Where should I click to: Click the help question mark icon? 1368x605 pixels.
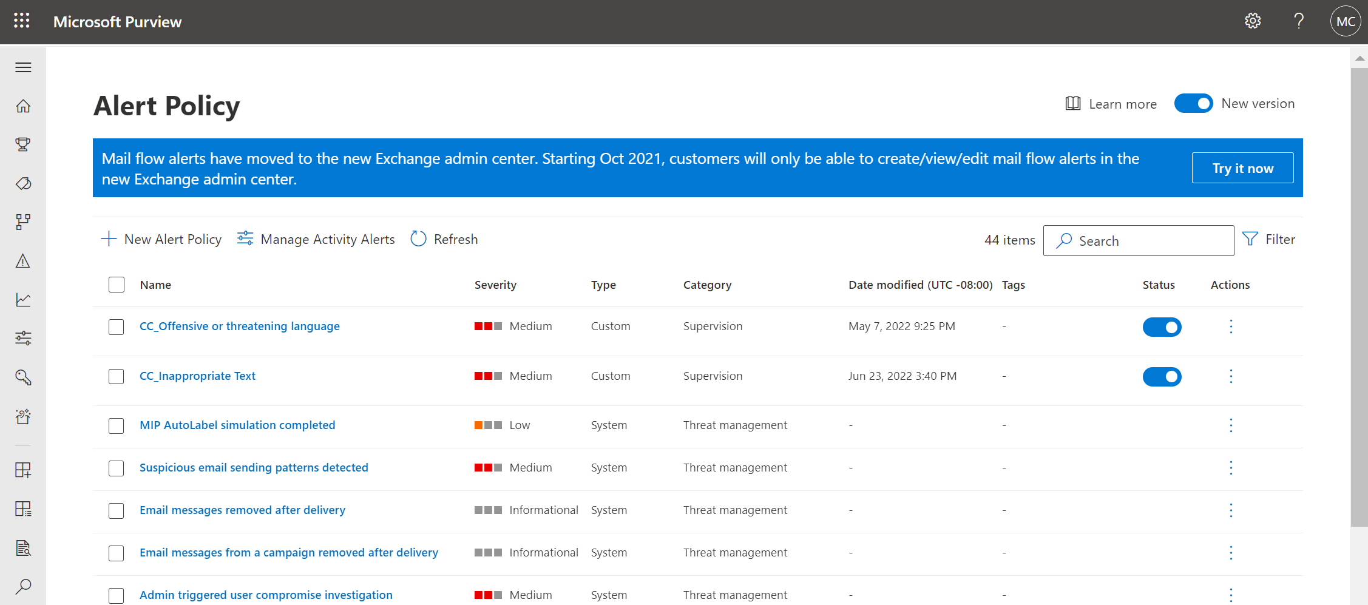[1299, 21]
